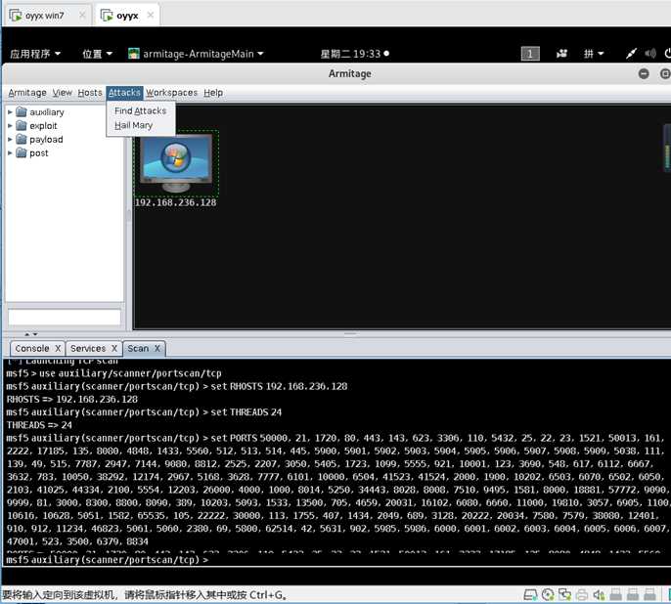671x604 pixels.
Task: Click the VMware network adapter status icon
Action: pos(564,594)
